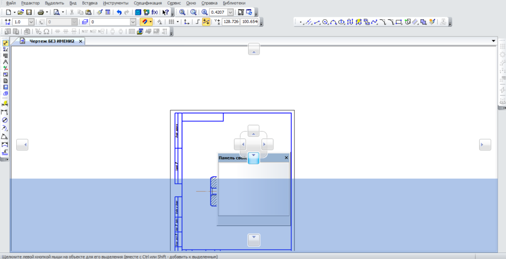Toggle orthogonal drawing mode
The image size is (506, 259).
(198, 22)
